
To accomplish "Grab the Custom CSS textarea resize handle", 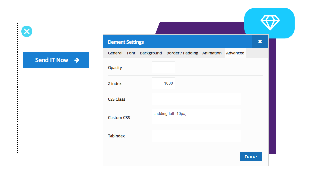I will click(x=239, y=122).
